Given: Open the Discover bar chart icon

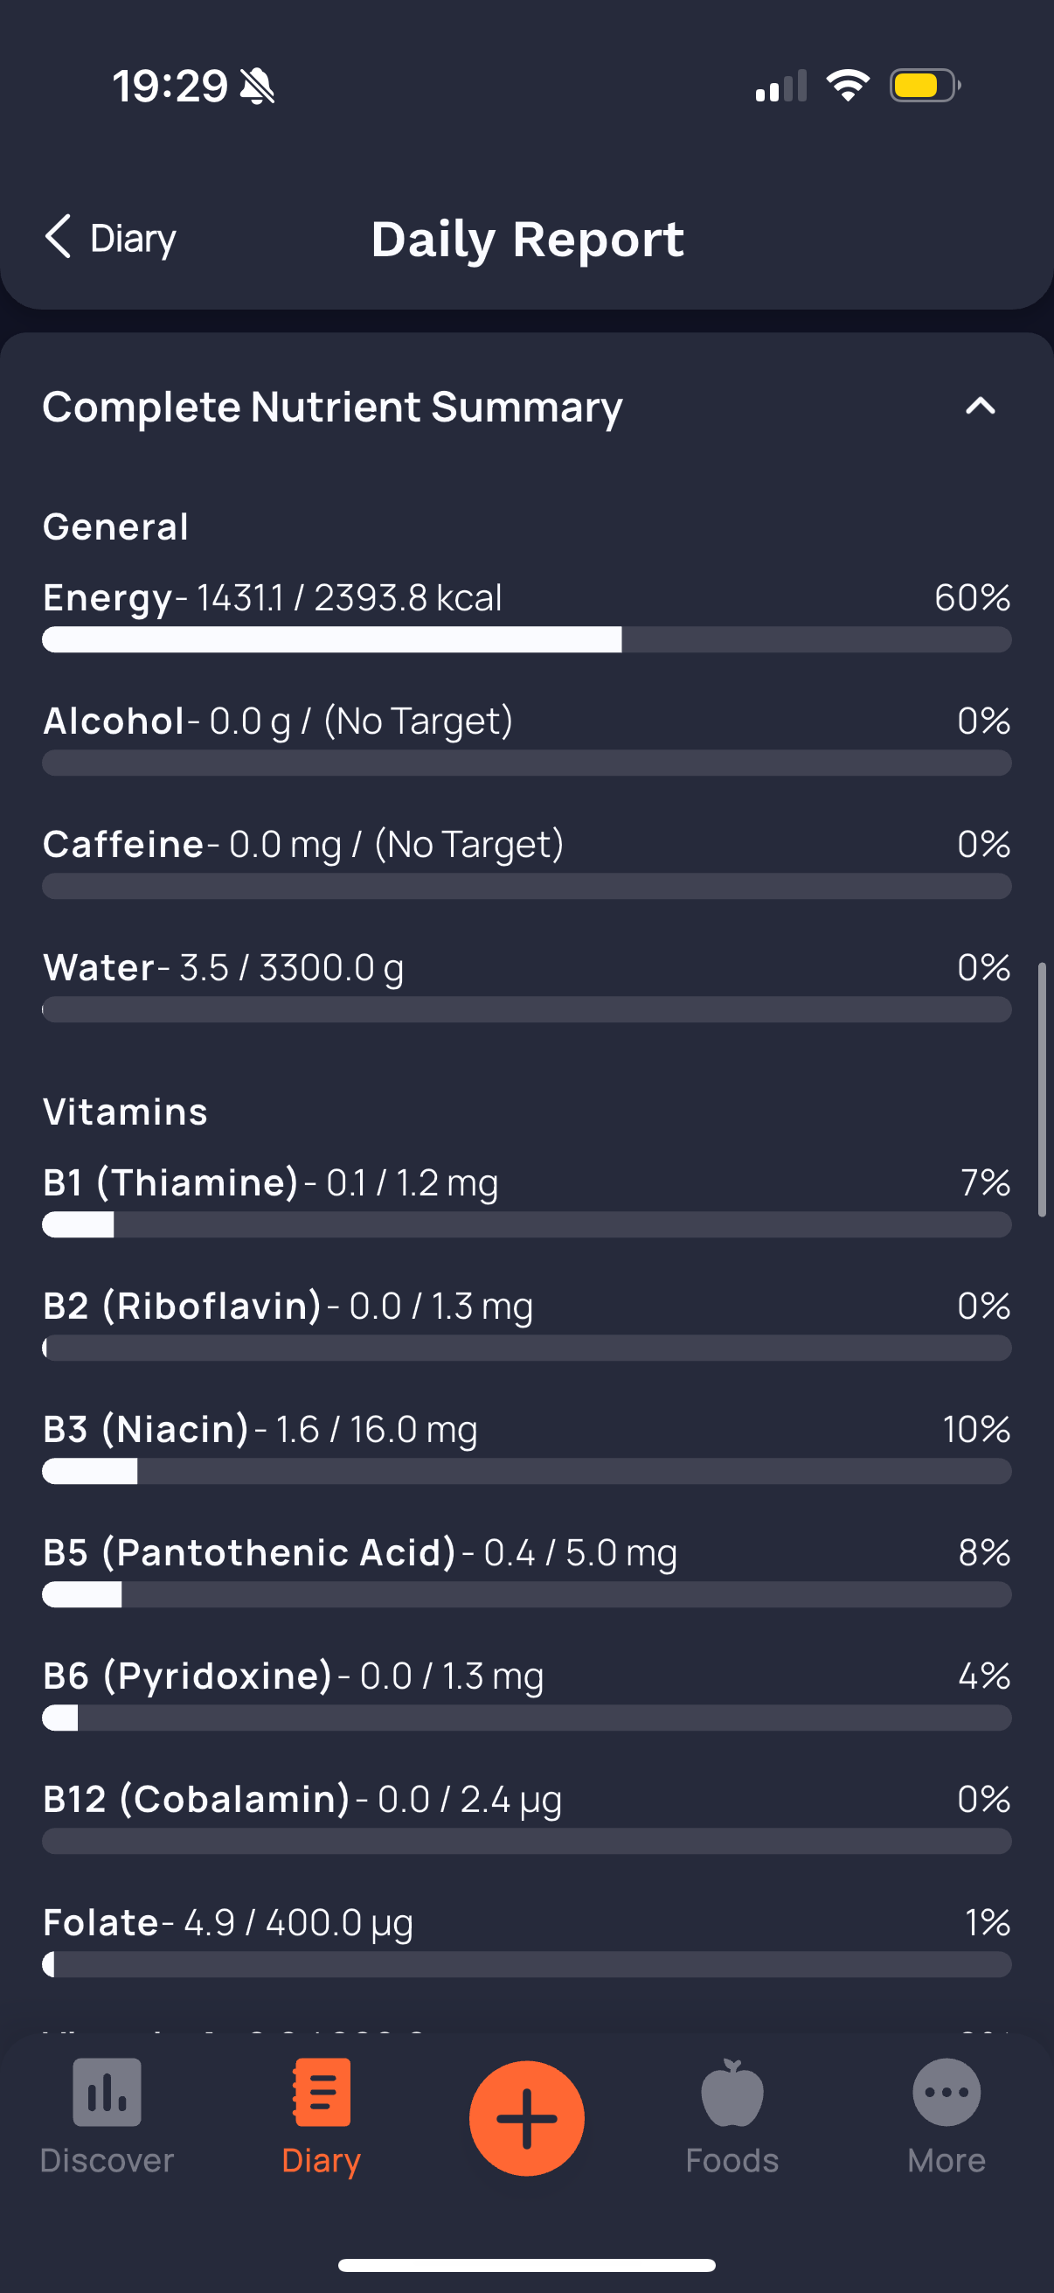Looking at the screenshot, I should (x=107, y=2092).
